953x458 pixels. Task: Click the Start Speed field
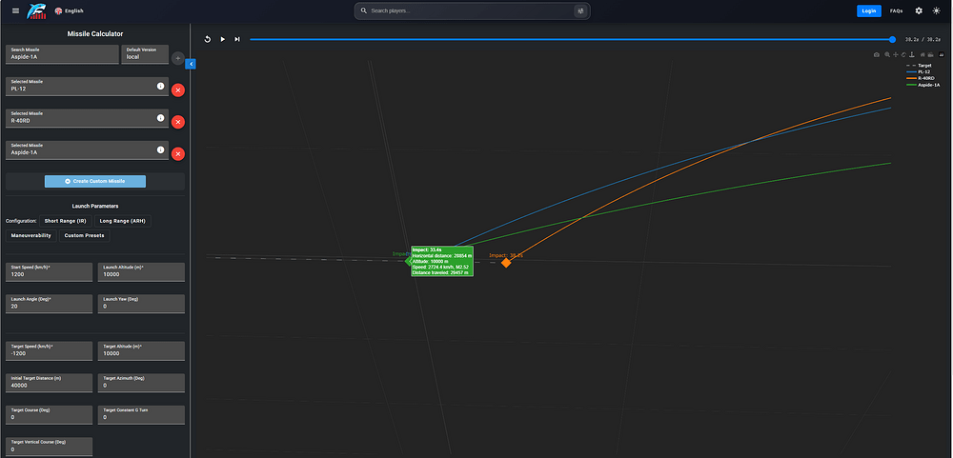tap(50, 271)
